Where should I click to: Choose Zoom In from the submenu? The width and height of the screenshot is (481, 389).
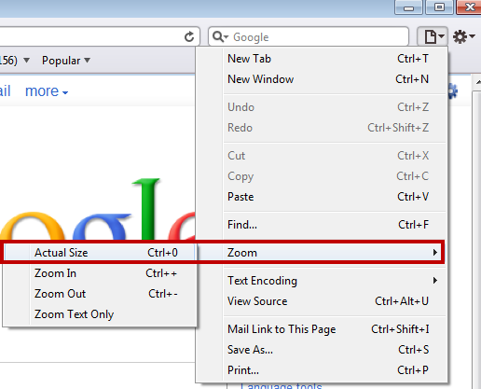[100, 273]
